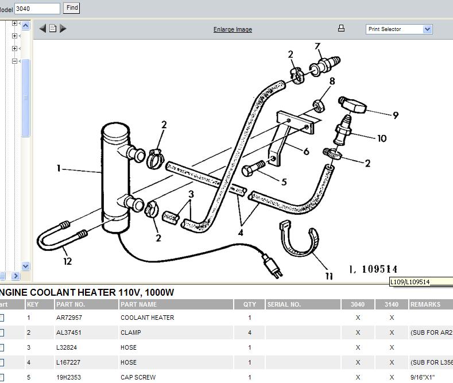Check the box for CLAMP AL37451 row

[2, 332]
